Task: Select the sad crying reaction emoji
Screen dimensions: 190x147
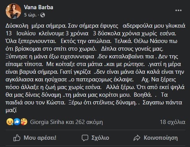Action: click(10, 122)
